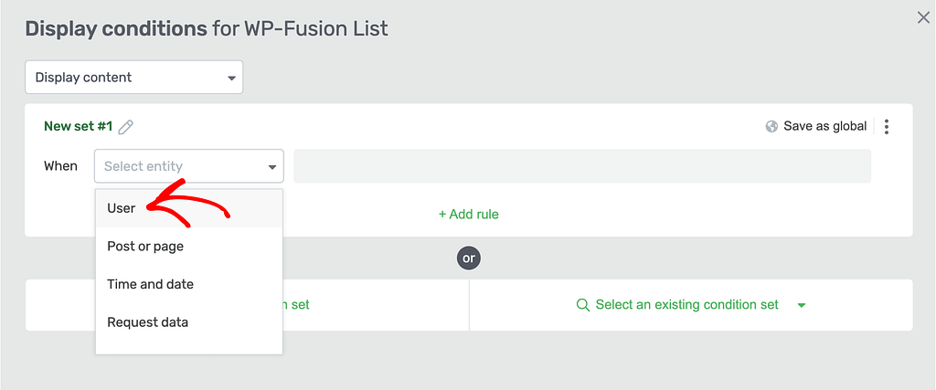Close the Display conditions dialog
936x390 pixels.
point(923,18)
